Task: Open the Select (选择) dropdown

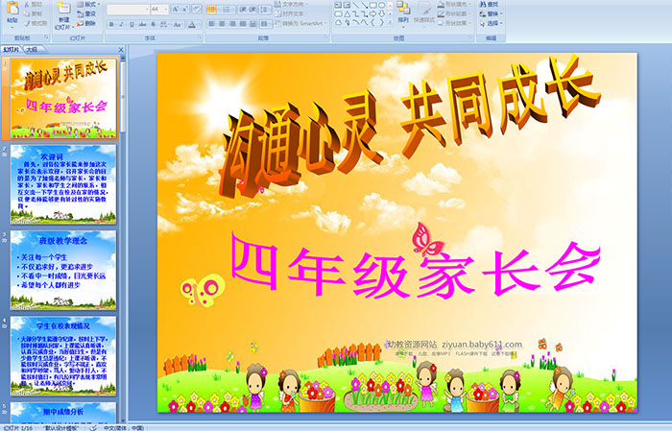Action: (490, 23)
